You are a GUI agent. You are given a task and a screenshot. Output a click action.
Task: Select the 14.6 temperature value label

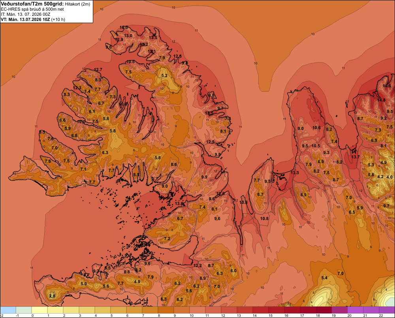387,86
